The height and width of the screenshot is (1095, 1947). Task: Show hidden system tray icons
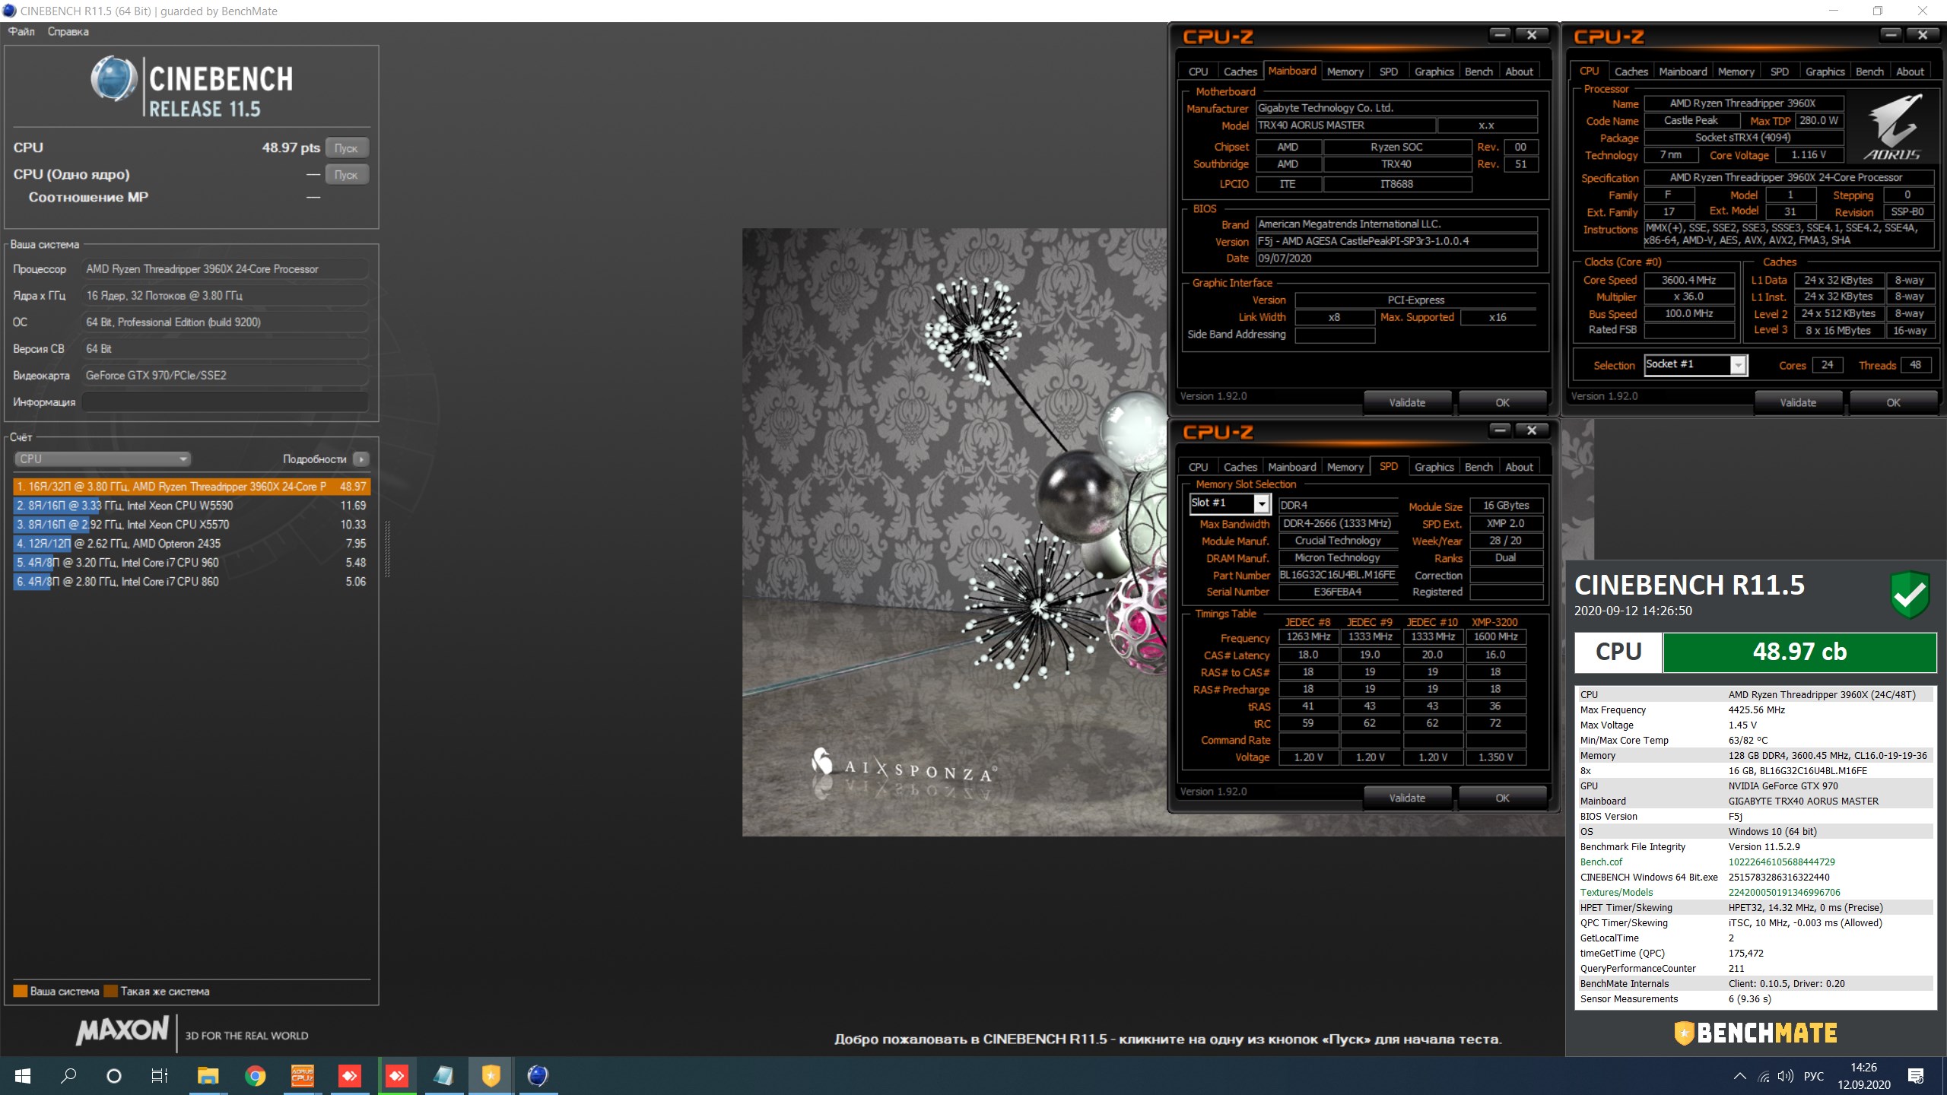(1739, 1076)
